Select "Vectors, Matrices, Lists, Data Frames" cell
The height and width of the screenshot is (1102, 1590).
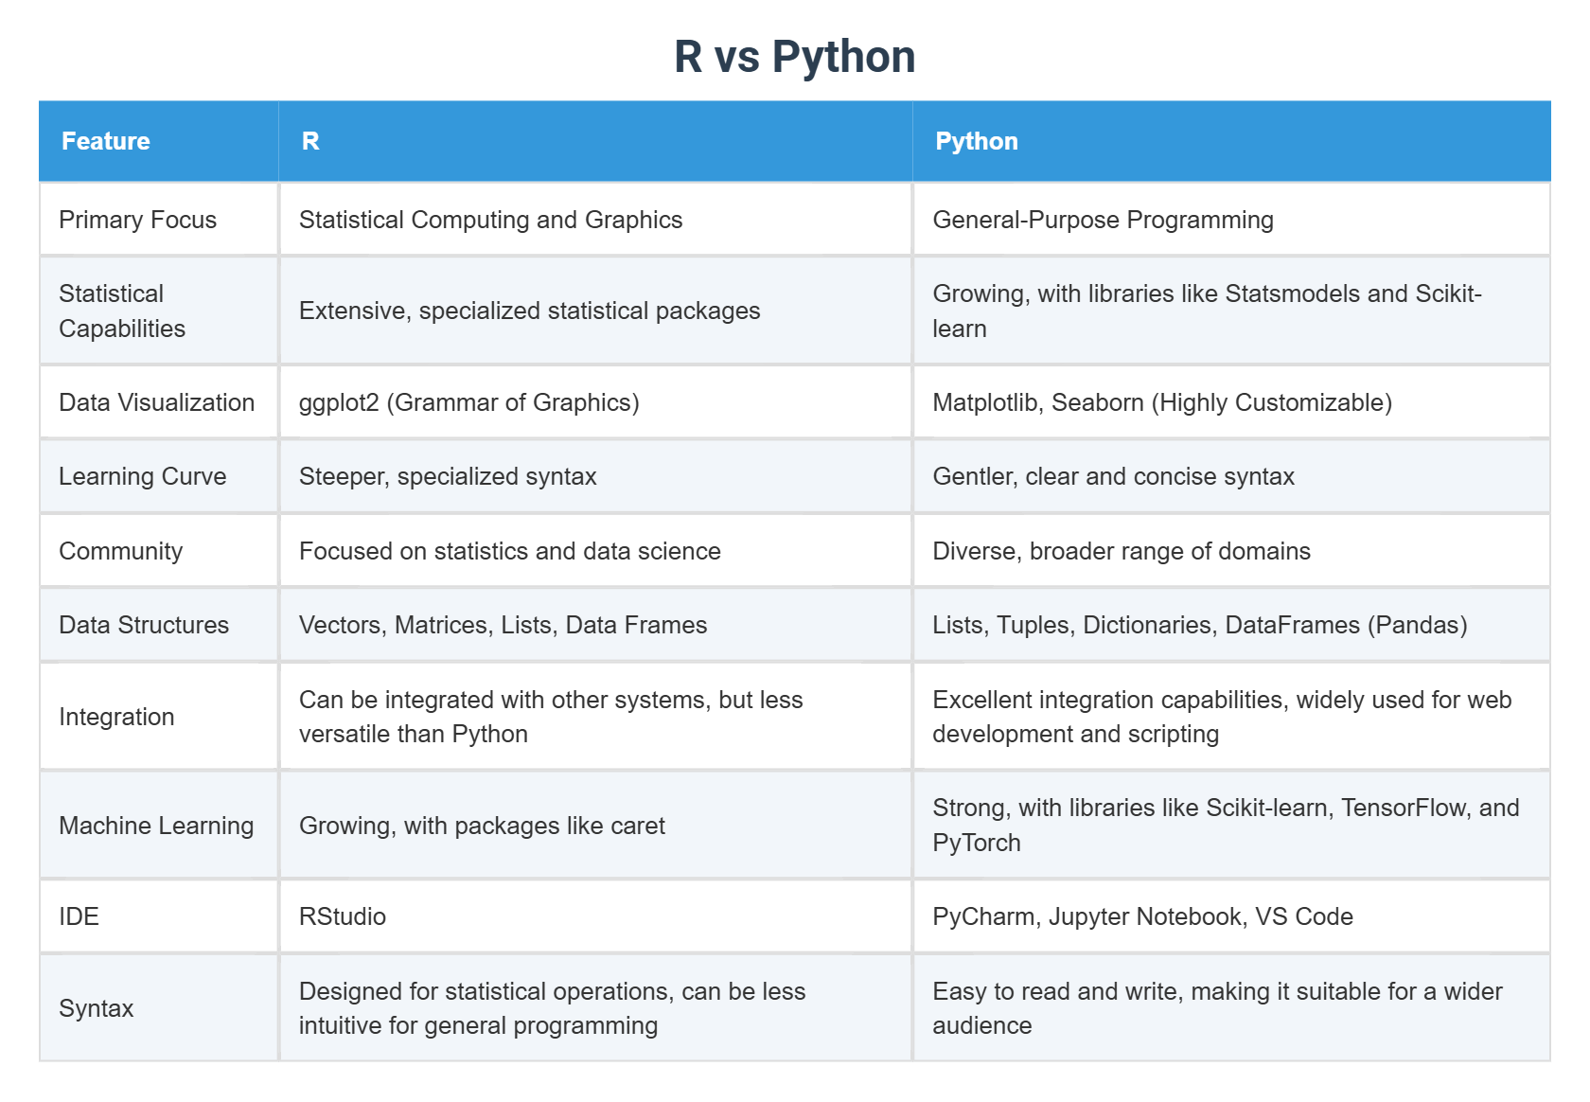click(596, 625)
